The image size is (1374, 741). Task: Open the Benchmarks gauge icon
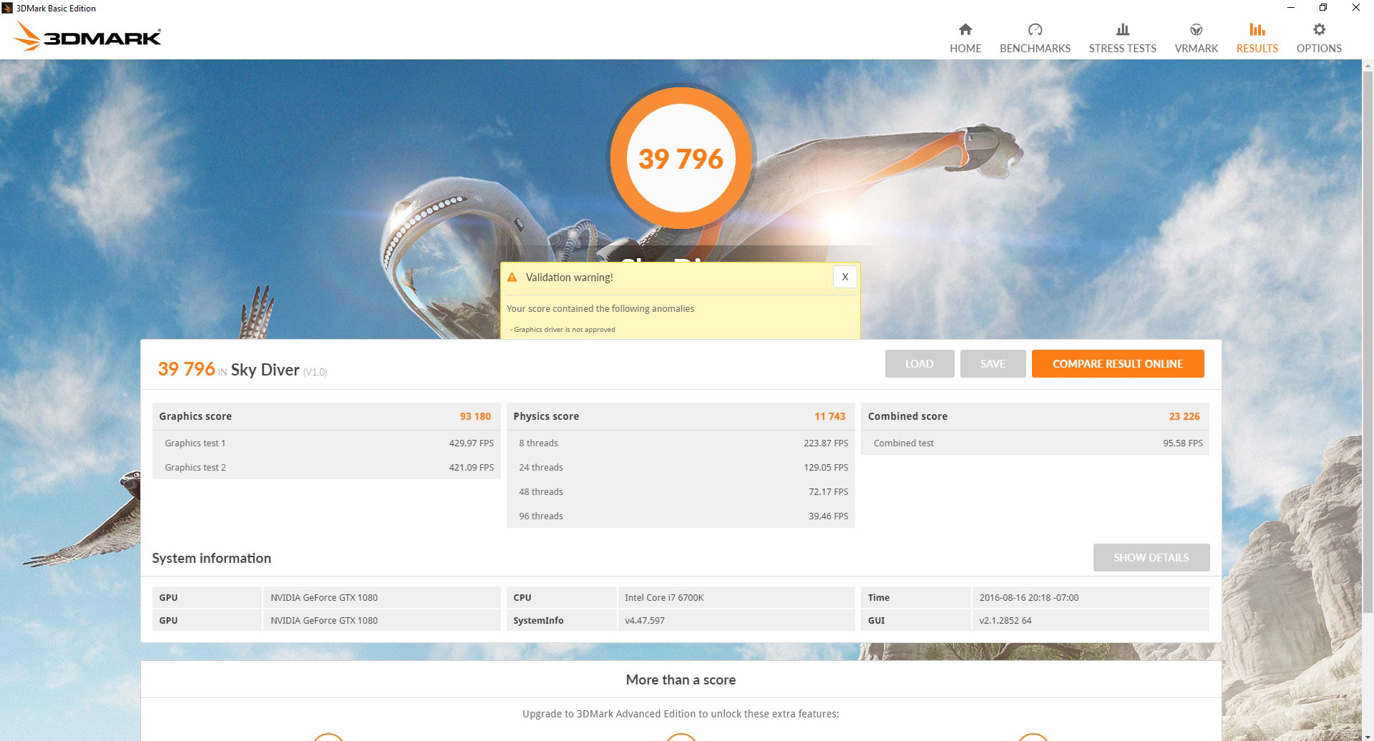tap(1035, 29)
